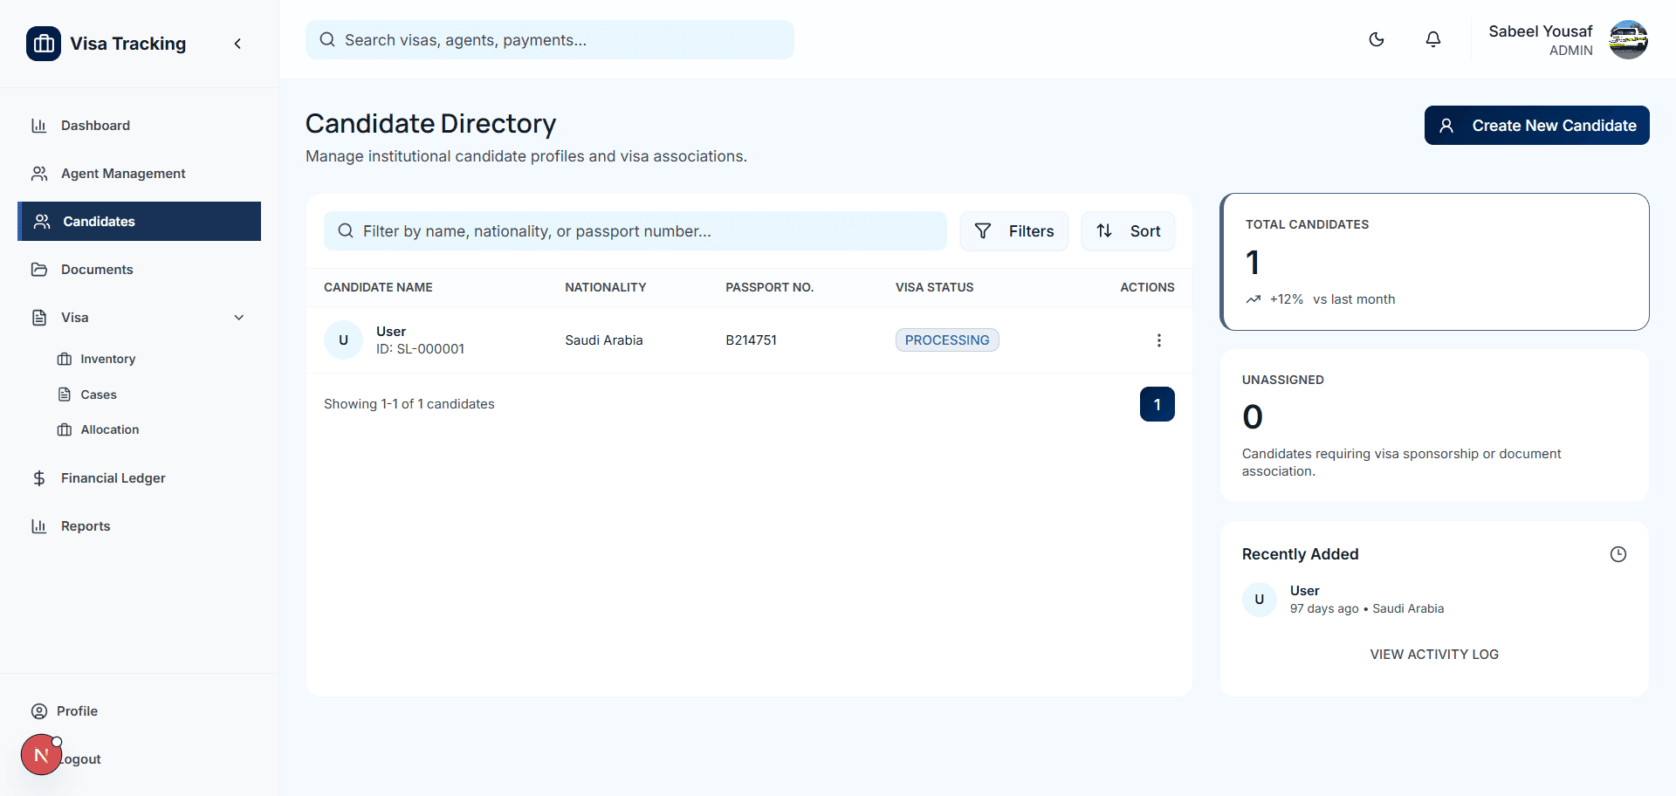Collapse the Visa submenu chevron
Screen dimensions: 1676x796
[239, 318]
